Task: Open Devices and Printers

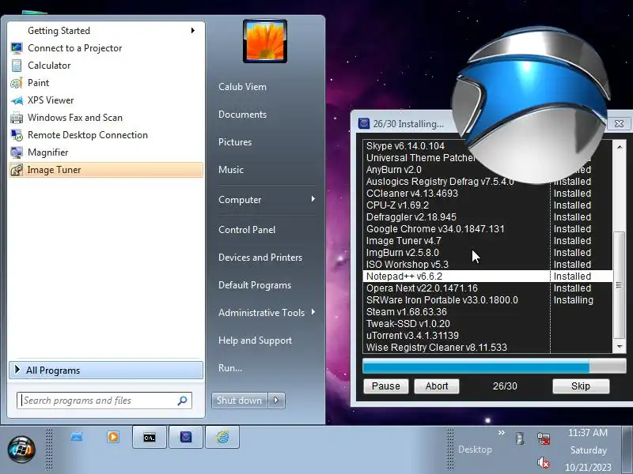Action: pyautogui.click(x=260, y=258)
